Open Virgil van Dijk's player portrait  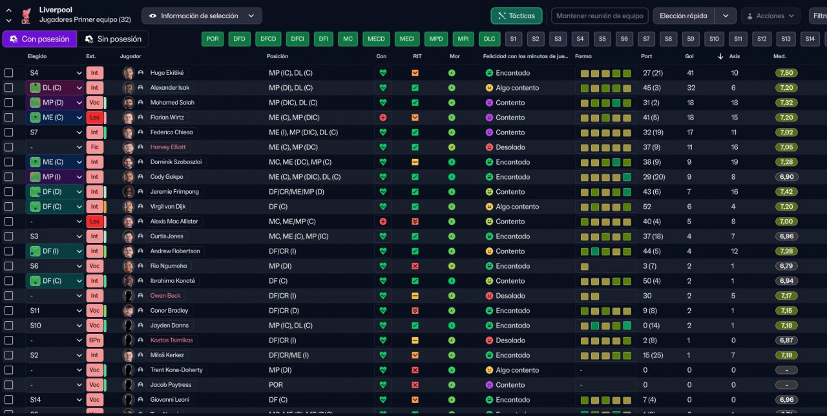[x=129, y=207]
